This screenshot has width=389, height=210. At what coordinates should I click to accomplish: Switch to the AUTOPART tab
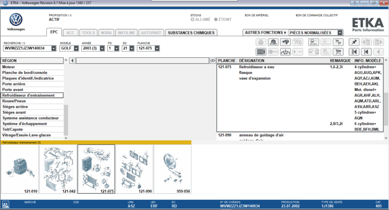(151, 33)
